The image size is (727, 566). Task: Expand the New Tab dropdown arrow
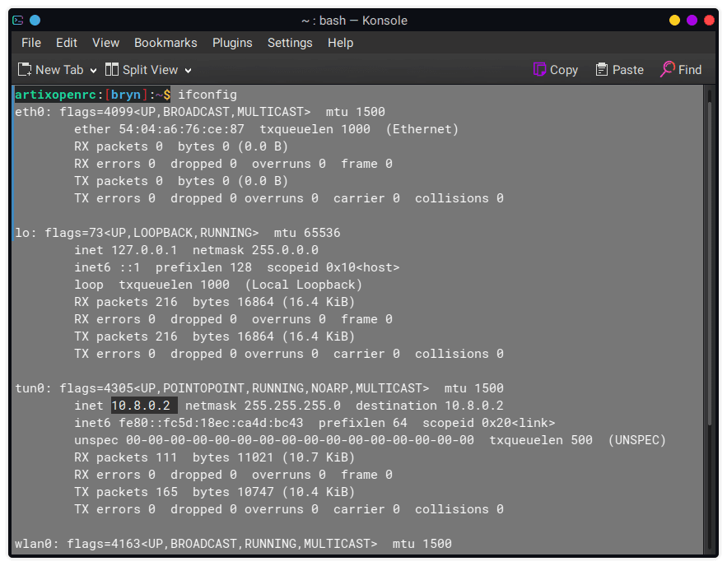93,71
